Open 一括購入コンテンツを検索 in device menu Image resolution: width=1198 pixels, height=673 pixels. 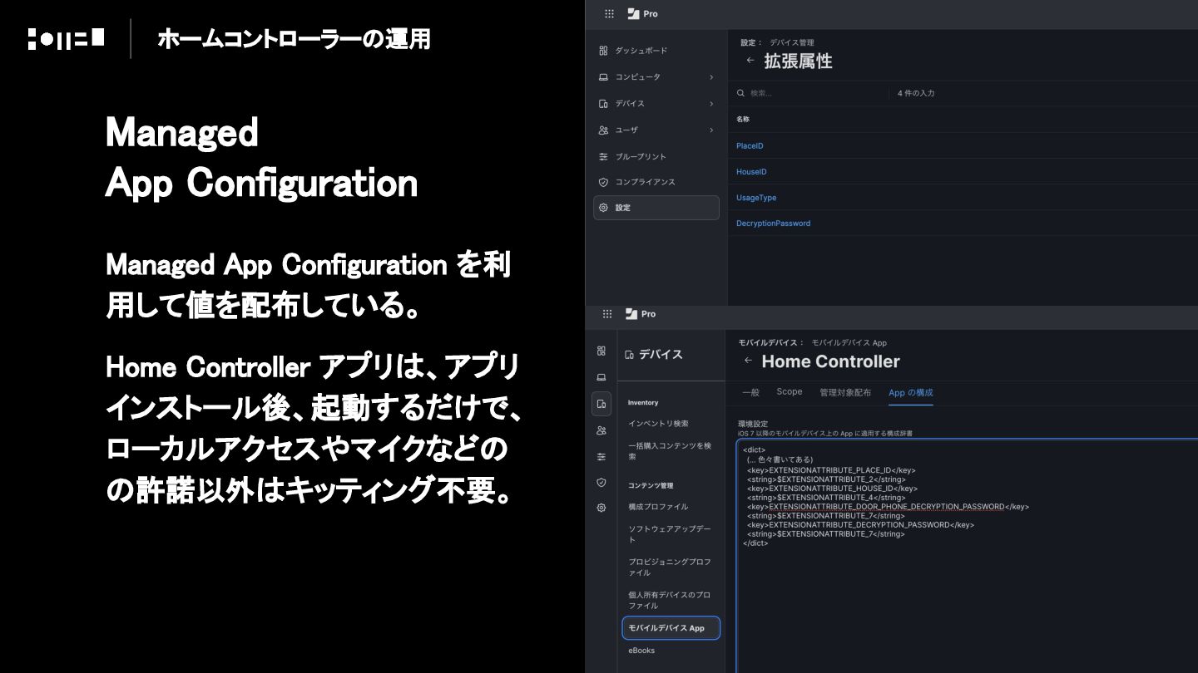click(x=670, y=451)
